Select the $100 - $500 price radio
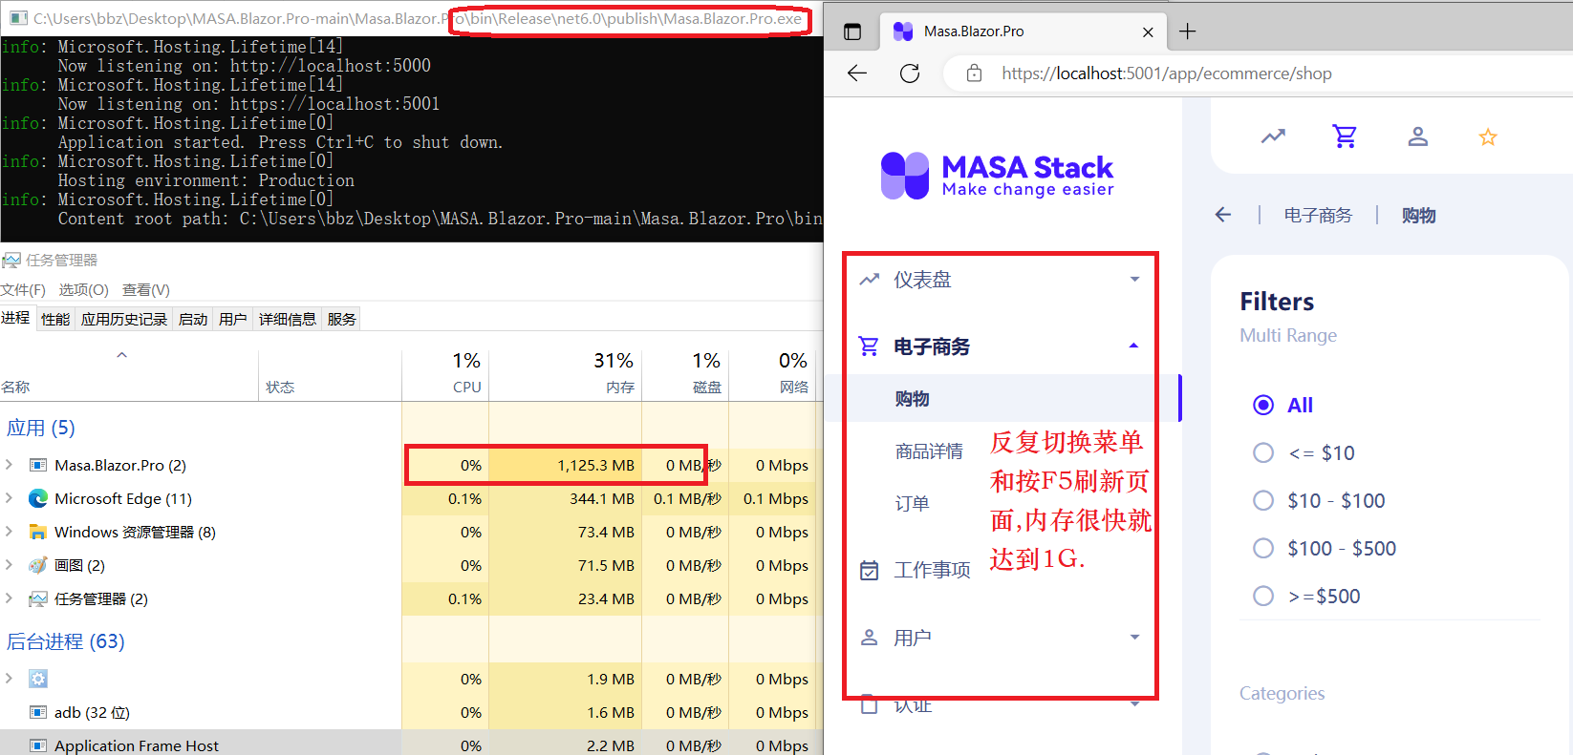 pos(1263,548)
